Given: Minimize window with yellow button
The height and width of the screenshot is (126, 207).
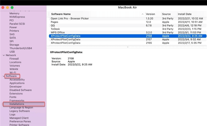Looking at the screenshot, I should click(x=7, y=8).
